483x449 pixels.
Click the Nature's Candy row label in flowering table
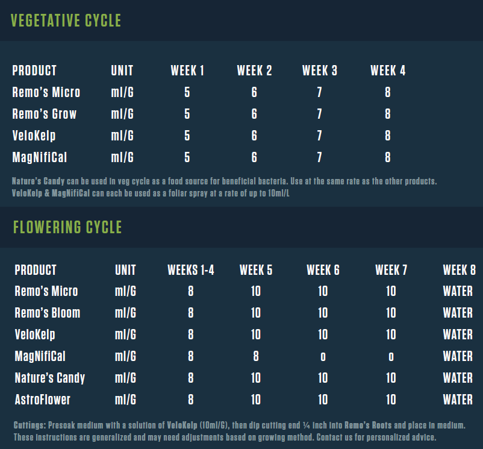[49, 378]
